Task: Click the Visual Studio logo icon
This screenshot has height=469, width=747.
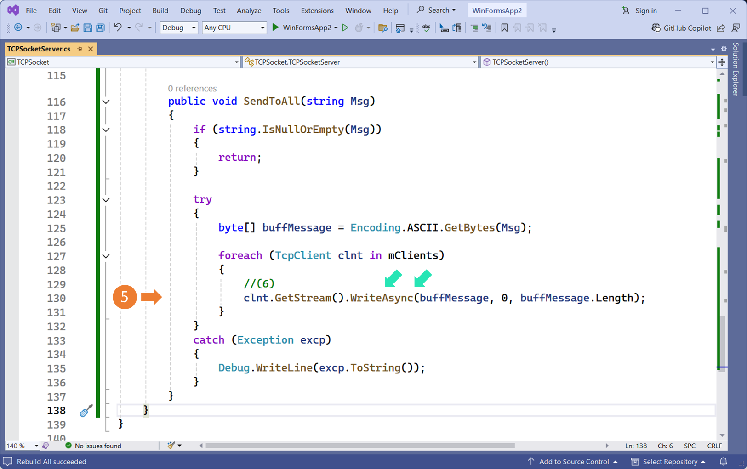Action: pos(13,10)
